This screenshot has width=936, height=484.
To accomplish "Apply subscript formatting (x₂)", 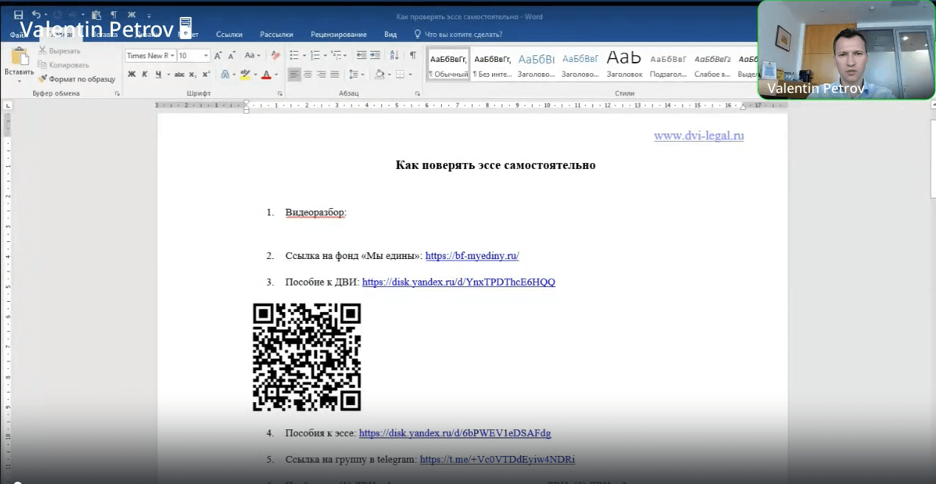I will coord(193,75).
